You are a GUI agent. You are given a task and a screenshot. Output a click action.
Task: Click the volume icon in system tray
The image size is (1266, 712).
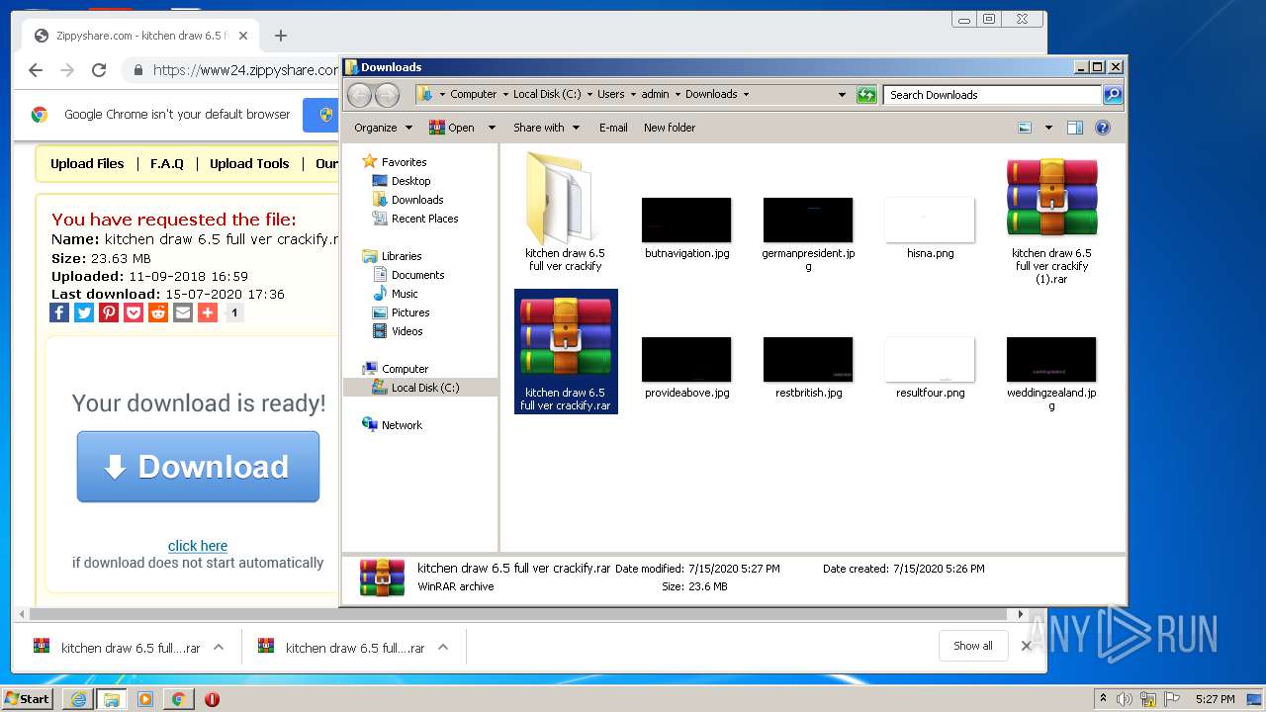point(1126,699)
